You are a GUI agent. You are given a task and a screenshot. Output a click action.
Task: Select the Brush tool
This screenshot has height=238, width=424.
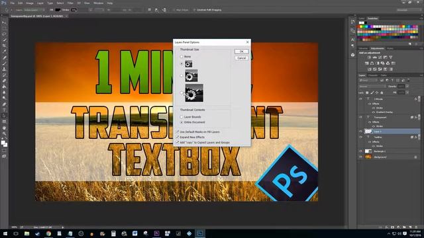tap(4, 63)
